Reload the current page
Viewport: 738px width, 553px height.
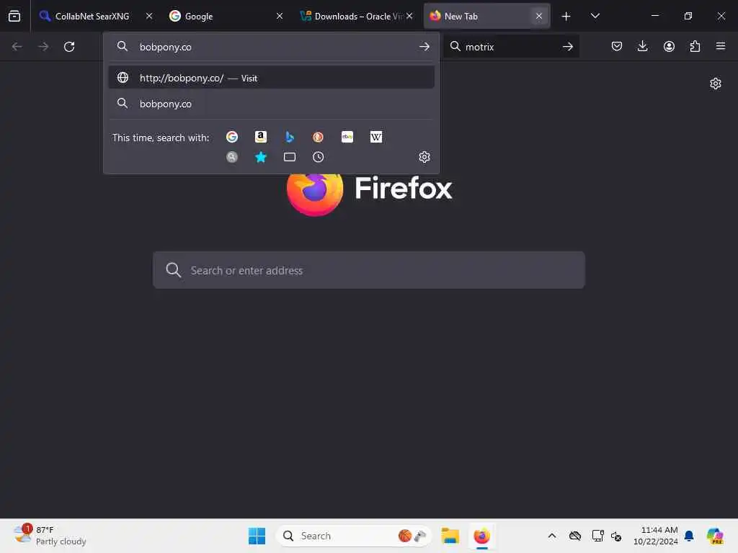(69, 47)
